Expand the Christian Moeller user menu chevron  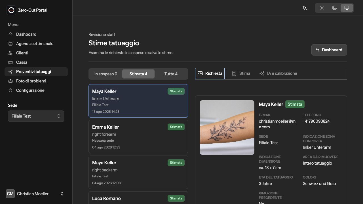coord(62,194)
